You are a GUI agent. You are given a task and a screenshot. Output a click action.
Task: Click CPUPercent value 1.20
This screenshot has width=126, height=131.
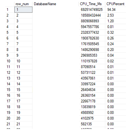coord(110,21)
